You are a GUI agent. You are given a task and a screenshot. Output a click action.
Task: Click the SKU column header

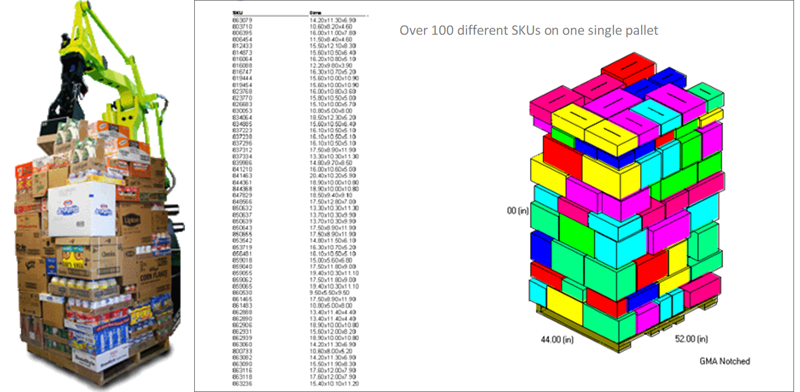point(236,11)
